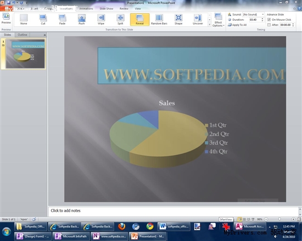302x241 pixels.
Task: Choose the Shape transition
Action: click(x=178, y=19)
